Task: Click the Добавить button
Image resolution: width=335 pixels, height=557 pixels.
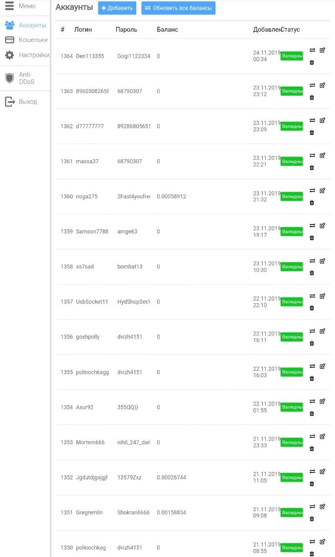Action: 117,8
